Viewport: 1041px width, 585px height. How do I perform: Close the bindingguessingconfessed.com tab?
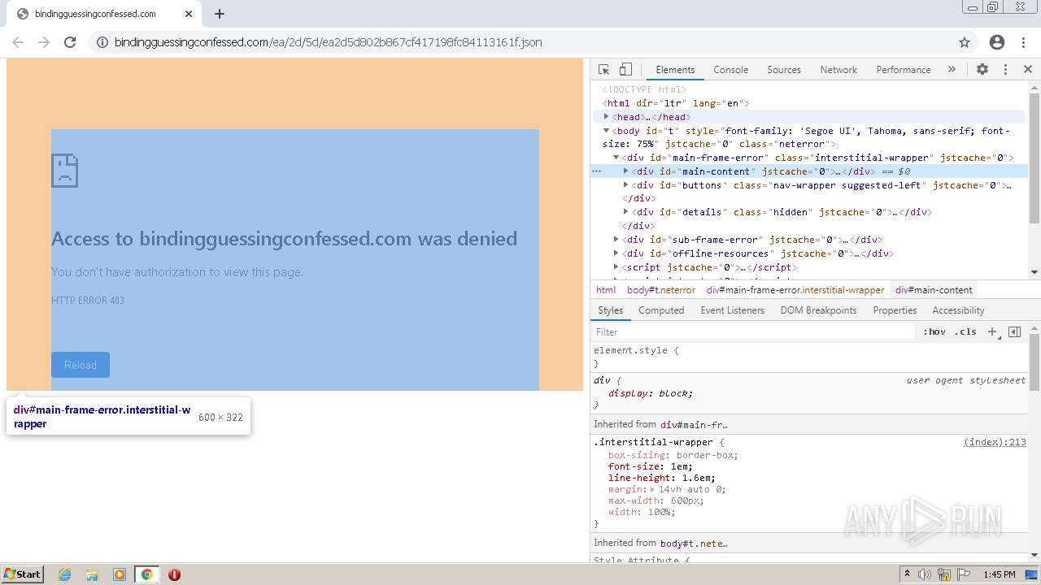click(x=189, y=14)
